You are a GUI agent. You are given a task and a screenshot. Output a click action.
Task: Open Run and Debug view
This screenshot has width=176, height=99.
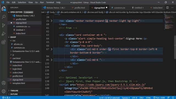pos(4,34)
